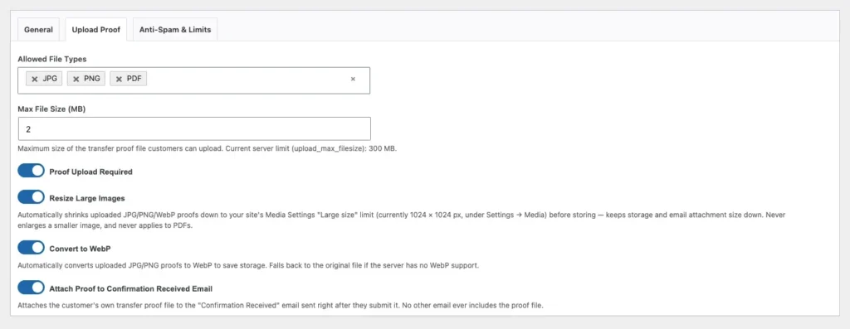
Task: Toggle Proof Upload Required switch
Action: point(31,171)
